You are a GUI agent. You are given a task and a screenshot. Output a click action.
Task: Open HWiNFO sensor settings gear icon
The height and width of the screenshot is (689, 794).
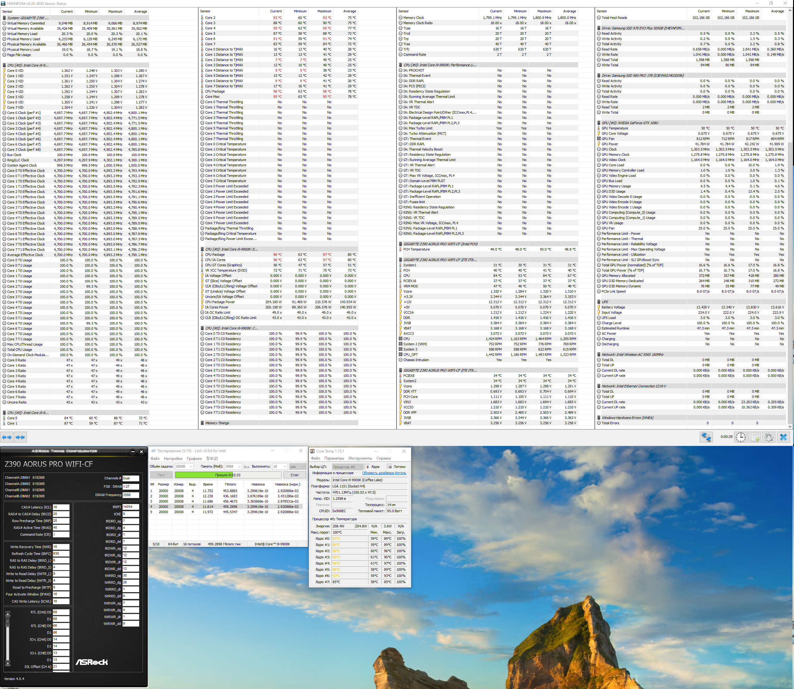pyautogui.click(x=769, y=437)
